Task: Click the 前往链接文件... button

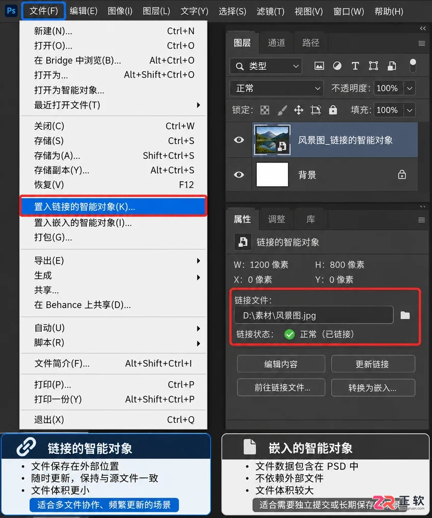Action: click(x=281, y=388)
